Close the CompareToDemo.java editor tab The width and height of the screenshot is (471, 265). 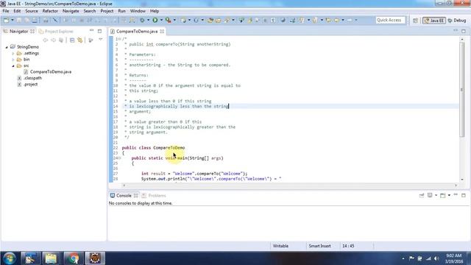162,31
